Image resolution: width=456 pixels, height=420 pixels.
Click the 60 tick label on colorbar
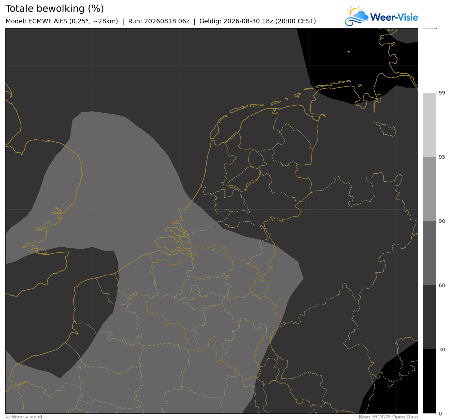(x=442, y=285)
